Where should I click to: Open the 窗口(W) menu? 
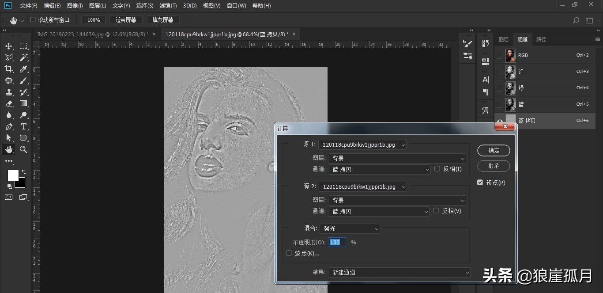[237, 6]
